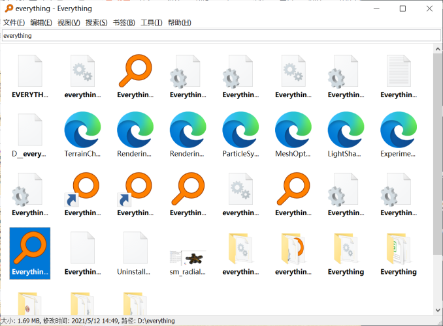Open Everything folder containing green document
443x326 pixels.
click(399, 253)
